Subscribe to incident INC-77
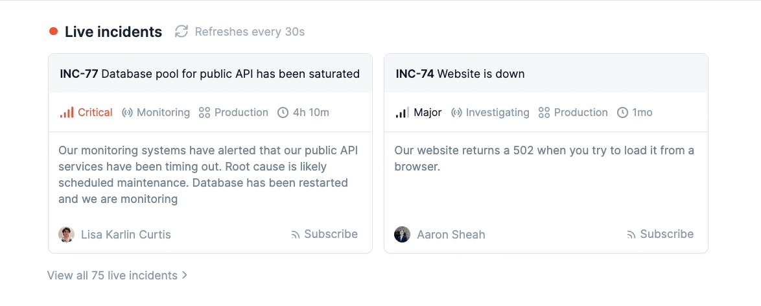The image size is (761, 306). click(x=324, y=234)
